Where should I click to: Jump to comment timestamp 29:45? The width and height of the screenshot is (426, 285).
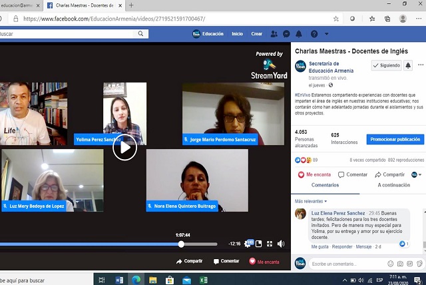(374, 213)
